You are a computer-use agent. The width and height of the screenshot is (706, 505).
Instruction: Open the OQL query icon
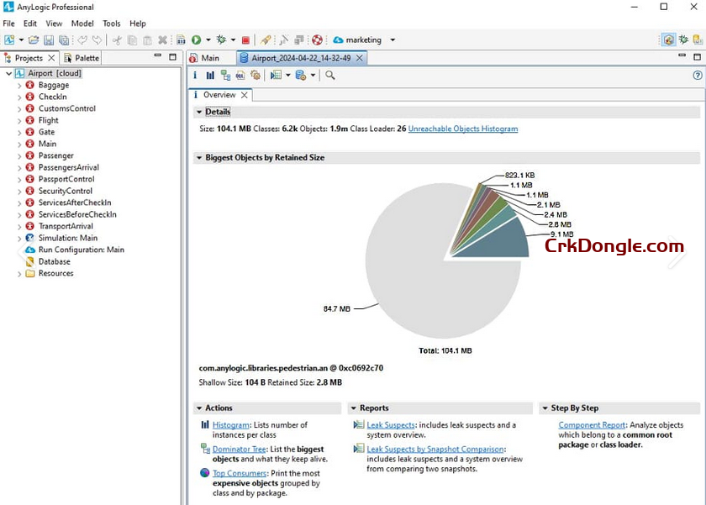[242, 75]
